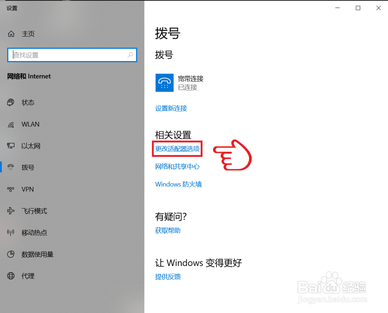Screen dimensions: 388x313
Task: Click the 移动热点 mobile hotspot icon
Action: pyautogui.click(x=11, y=233)
